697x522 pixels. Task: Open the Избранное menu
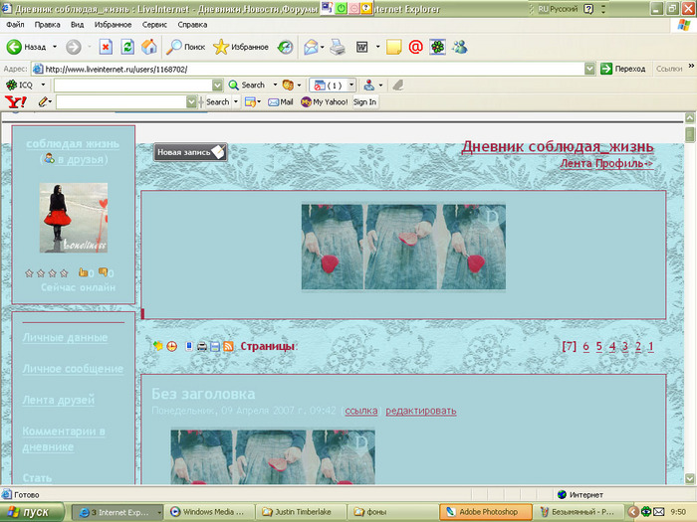pos(113,25)
